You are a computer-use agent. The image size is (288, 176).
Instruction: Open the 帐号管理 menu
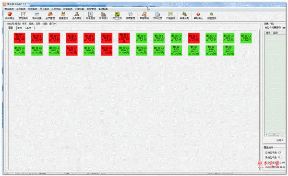[91, 9]
